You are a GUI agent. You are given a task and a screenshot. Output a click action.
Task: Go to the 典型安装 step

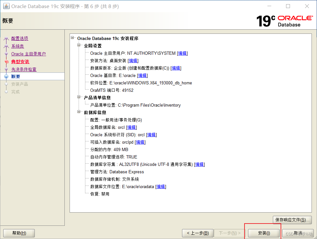point(20,62)
